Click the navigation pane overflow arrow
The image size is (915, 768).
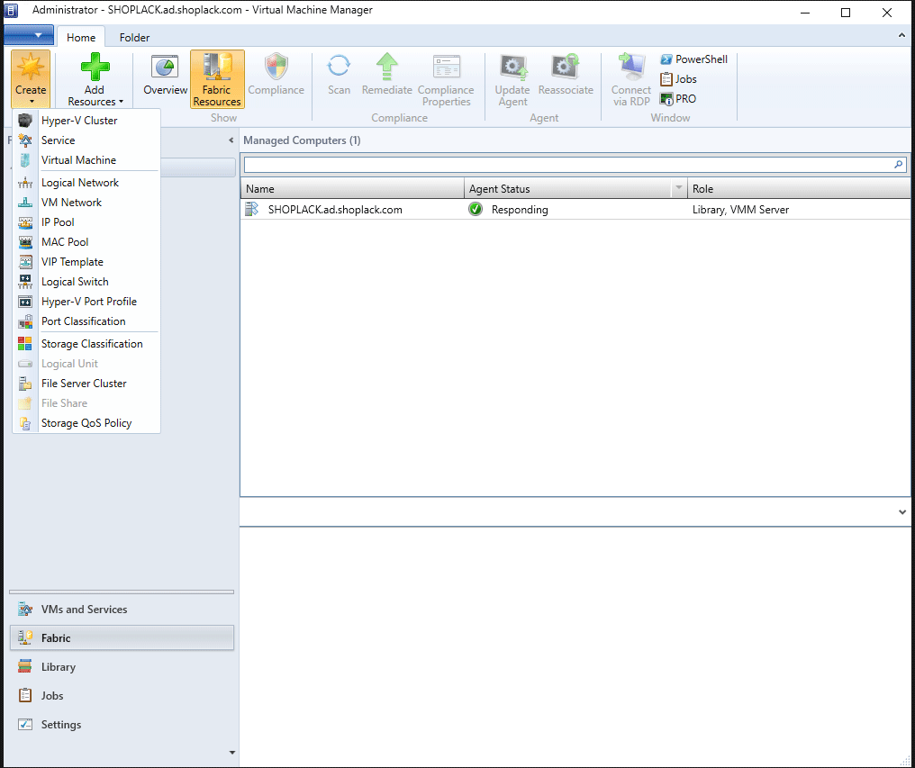[x=231, y=753]
